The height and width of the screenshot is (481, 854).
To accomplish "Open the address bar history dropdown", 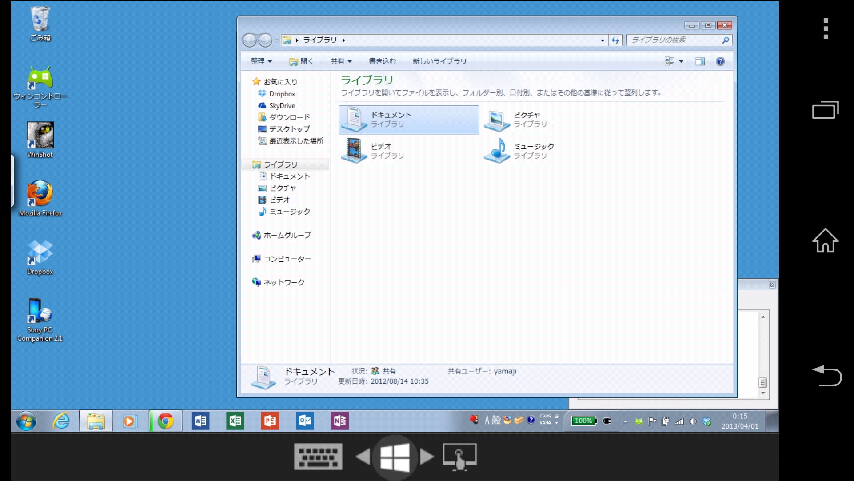I will pos(602,40).
